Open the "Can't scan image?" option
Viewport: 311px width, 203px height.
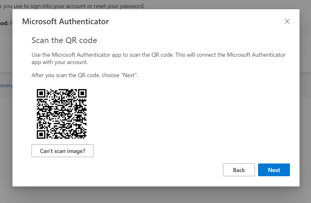tap(63, 151)
